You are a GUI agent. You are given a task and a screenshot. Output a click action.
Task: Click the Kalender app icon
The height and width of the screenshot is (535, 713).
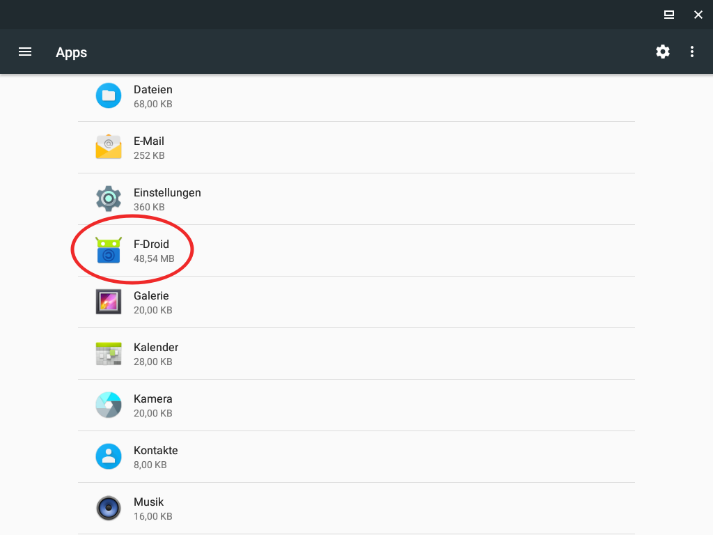pos(109,353)
